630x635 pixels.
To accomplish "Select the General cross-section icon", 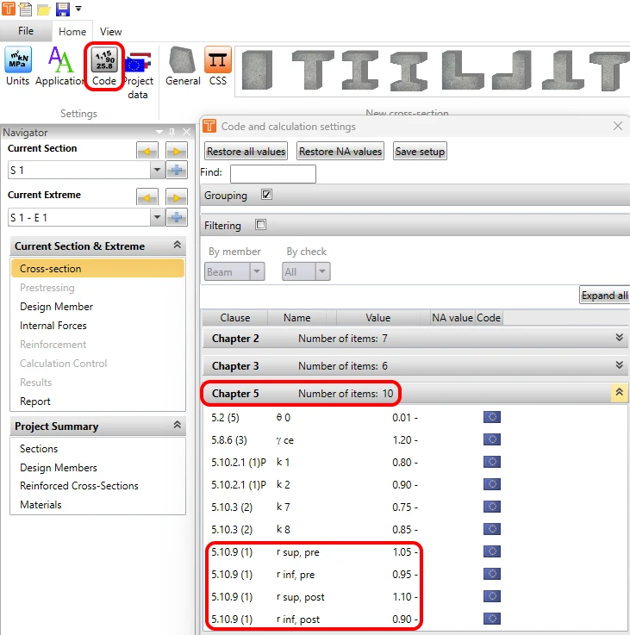I will [x=183, y=66].
